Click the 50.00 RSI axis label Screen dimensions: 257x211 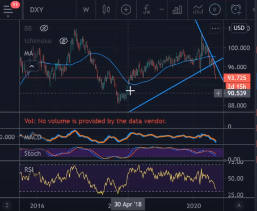click(235, 179)
